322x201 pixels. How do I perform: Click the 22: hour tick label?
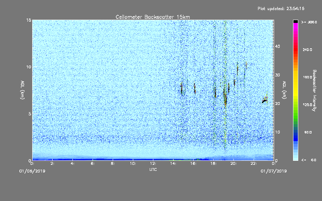254,164
